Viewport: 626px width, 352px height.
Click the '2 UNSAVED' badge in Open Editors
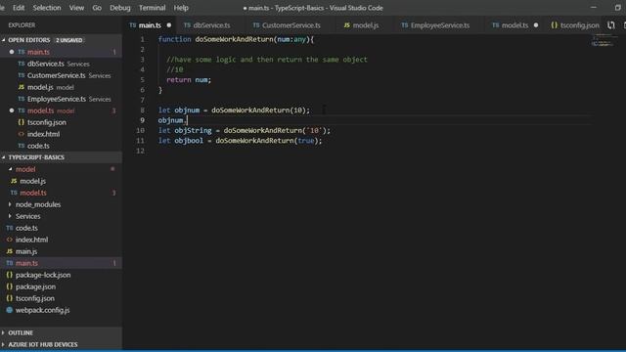[x=69, y=40]
